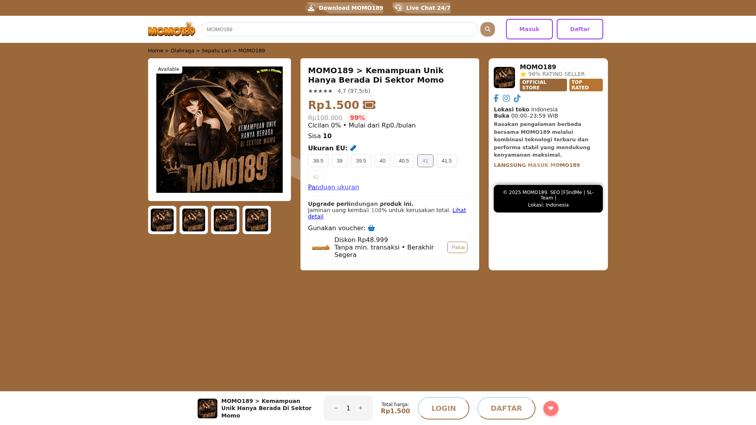
Task: Click the Download MOMO189 text link
Action: (x=351, y=8)
